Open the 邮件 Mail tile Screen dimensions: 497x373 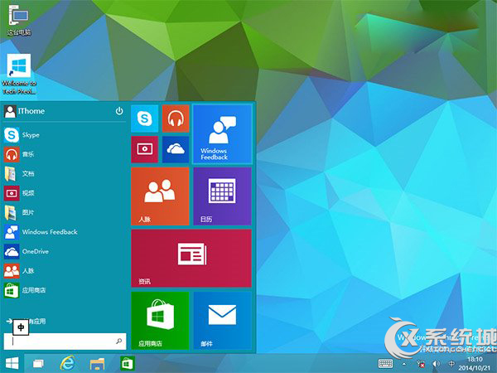click(x=222, y=320)
